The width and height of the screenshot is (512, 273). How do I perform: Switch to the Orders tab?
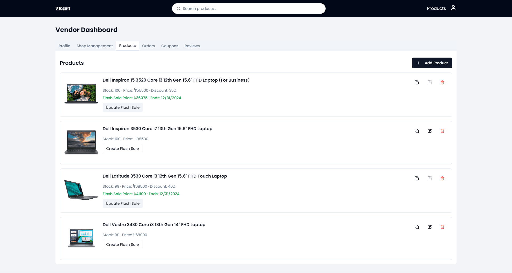[x=149, y=46]
